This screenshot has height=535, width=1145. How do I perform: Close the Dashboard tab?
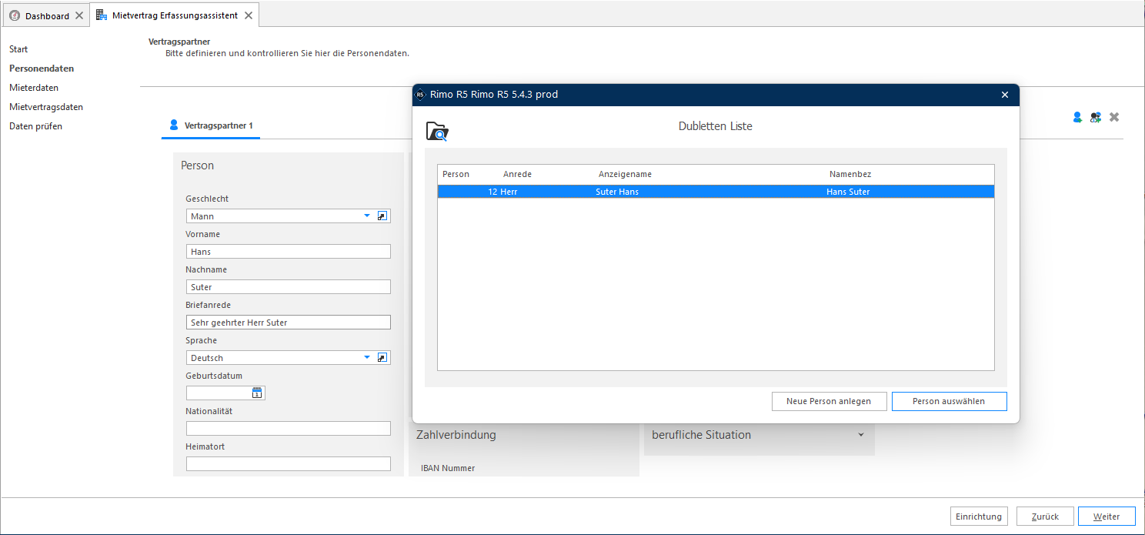[x=79, y=15]
